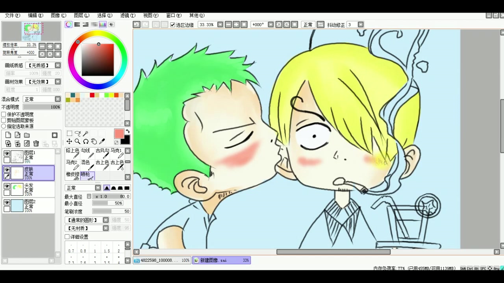Image resolution: width=504 pixels, height=283 pixels.
Task: Choose the 铅上色 brush preset
Action: pos(72,153)
